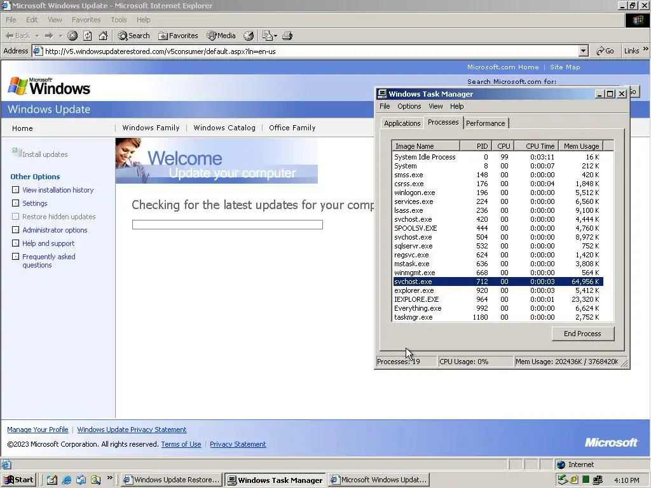651x488 pixels.
Task: Click the box icon beside Settings
Action: click(15, 203)
